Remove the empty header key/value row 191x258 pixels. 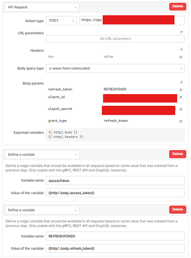181,57
